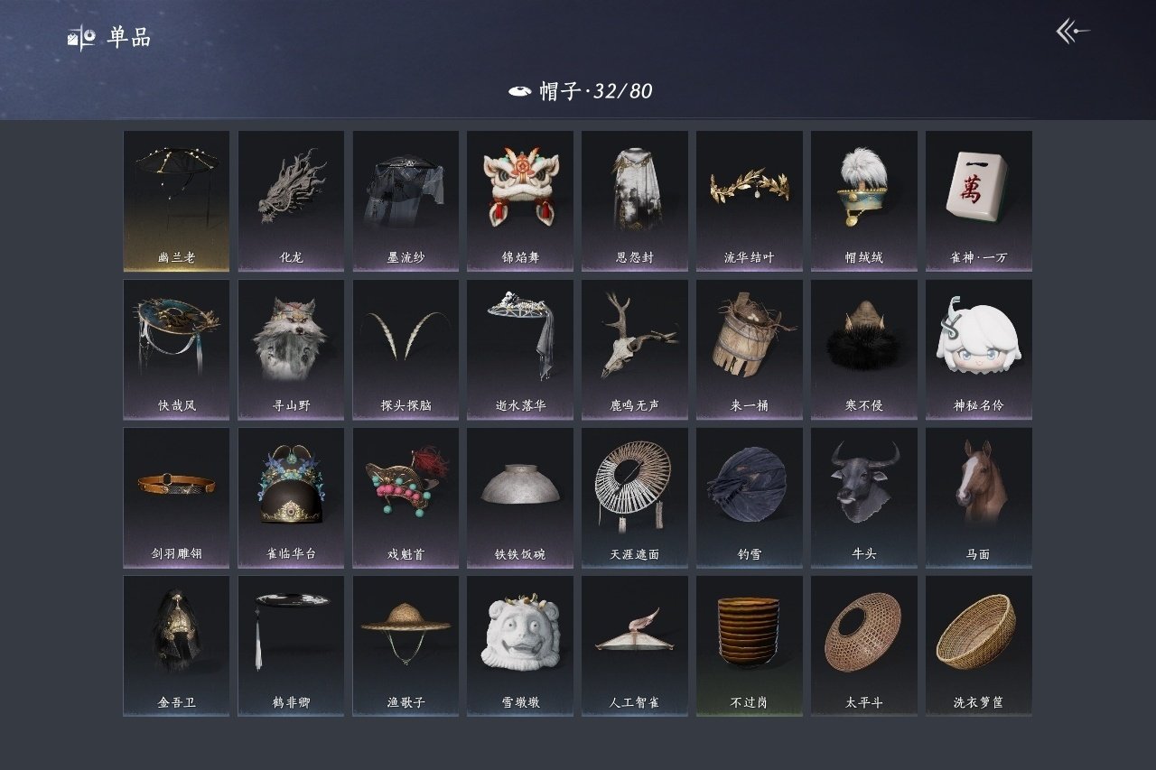Viewport: 1156px width, 770px height.
Task: Select the 铁铁饭碗 iron bowl hat
Action: (x=520, y=497)
